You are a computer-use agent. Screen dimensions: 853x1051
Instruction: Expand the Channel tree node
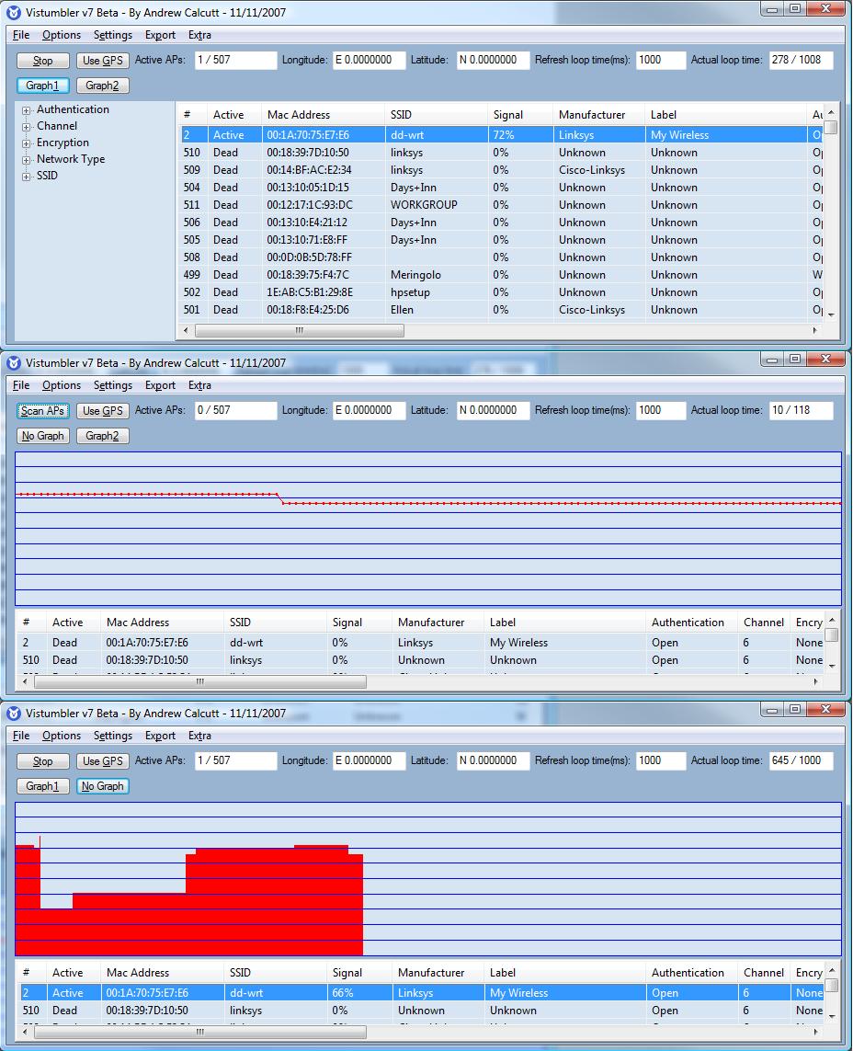click(x=26, y=127)
